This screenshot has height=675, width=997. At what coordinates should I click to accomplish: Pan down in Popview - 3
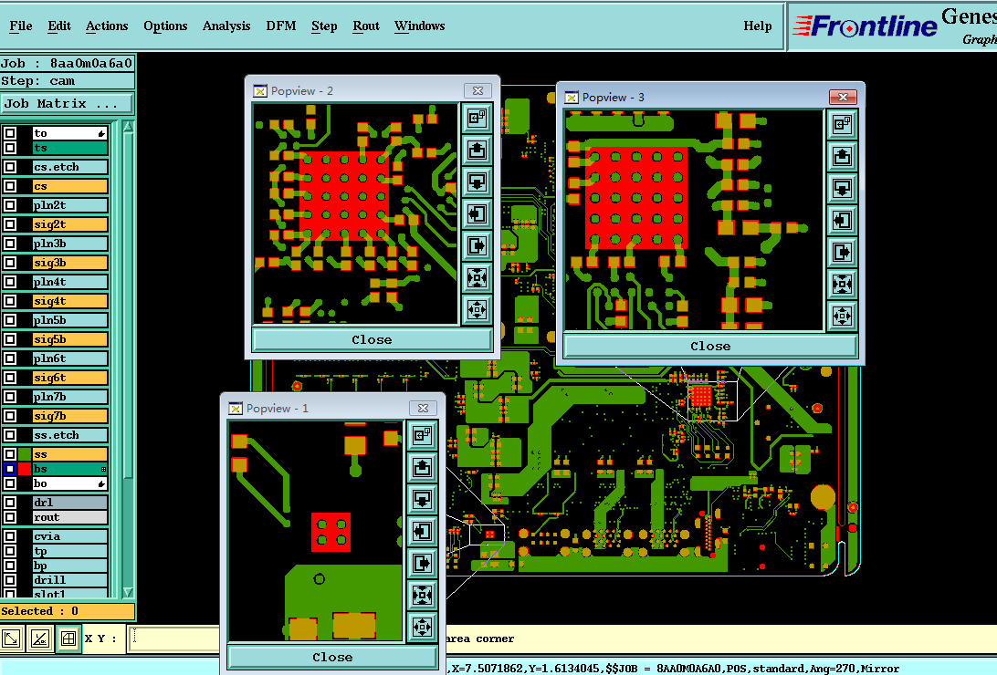tap(842, 188)
